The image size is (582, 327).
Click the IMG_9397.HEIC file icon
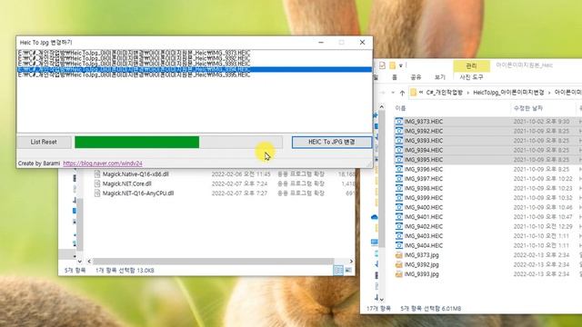[x=398, y=179]
